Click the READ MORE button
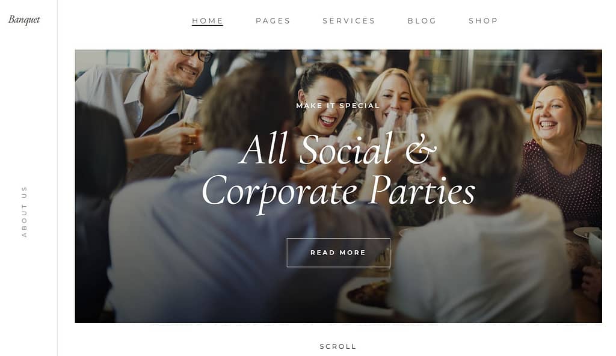The width and height of the screenshot is (616, 356). pyautogui.click(x=338, y=253)
